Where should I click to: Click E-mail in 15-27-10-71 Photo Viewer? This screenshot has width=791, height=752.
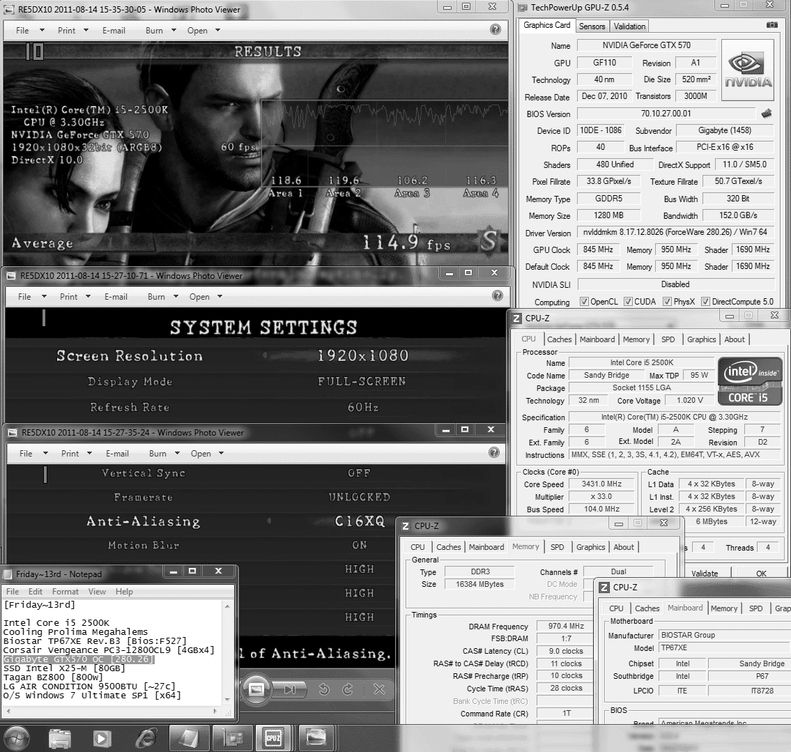click(116, 297)
